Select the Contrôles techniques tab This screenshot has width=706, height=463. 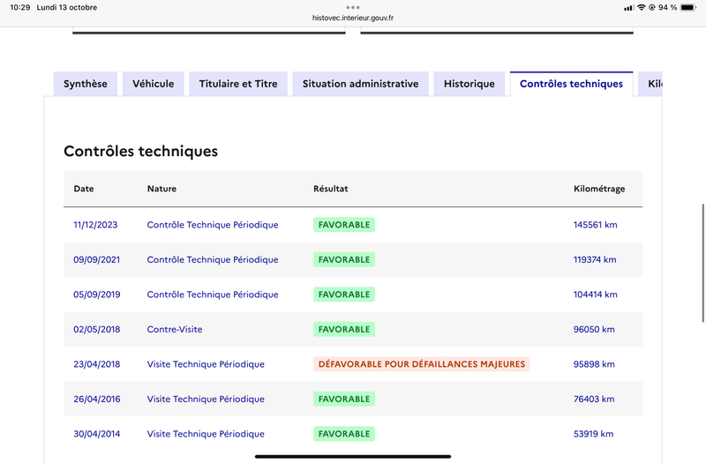[571, 84]
